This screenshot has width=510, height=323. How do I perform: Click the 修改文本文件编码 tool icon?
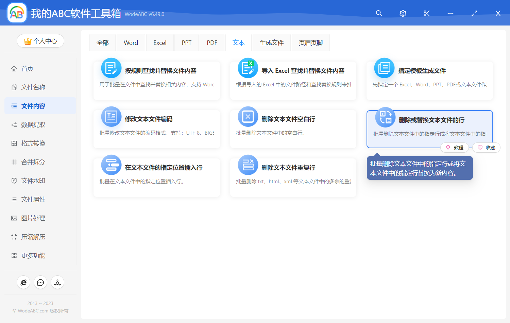111,117
